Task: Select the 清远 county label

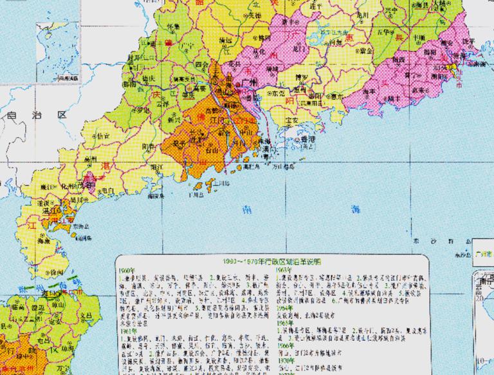Action: pyautogui.click(x=226, y=41)
